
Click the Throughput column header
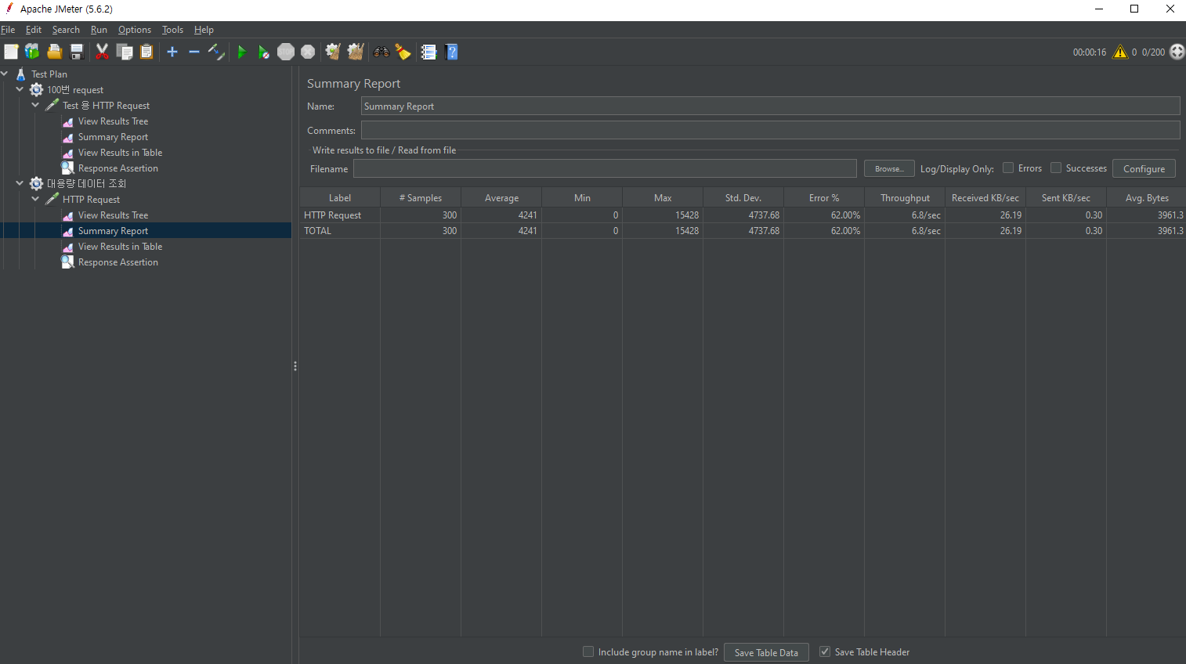905,198
